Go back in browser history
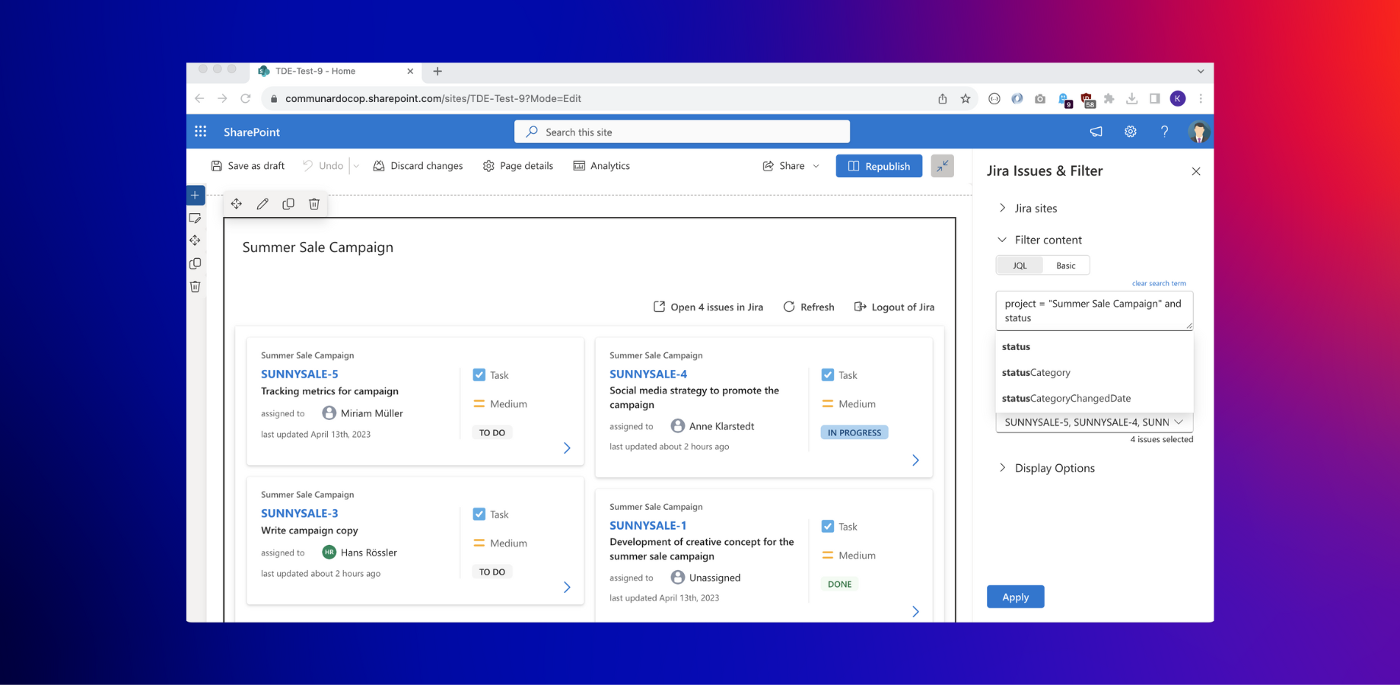Viewport: 1400px width, 685px height. coord(199,98)
